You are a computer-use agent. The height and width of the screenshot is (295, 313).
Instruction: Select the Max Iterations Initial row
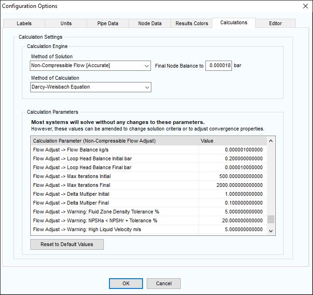[x=149, y=176]
